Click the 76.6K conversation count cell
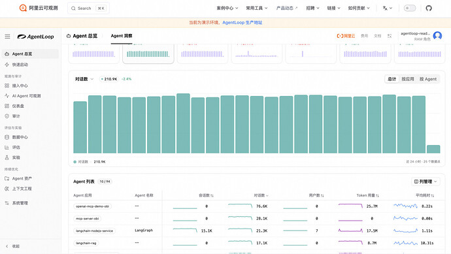This screenshot has height=254, width=451. click(x=261, y=206)
